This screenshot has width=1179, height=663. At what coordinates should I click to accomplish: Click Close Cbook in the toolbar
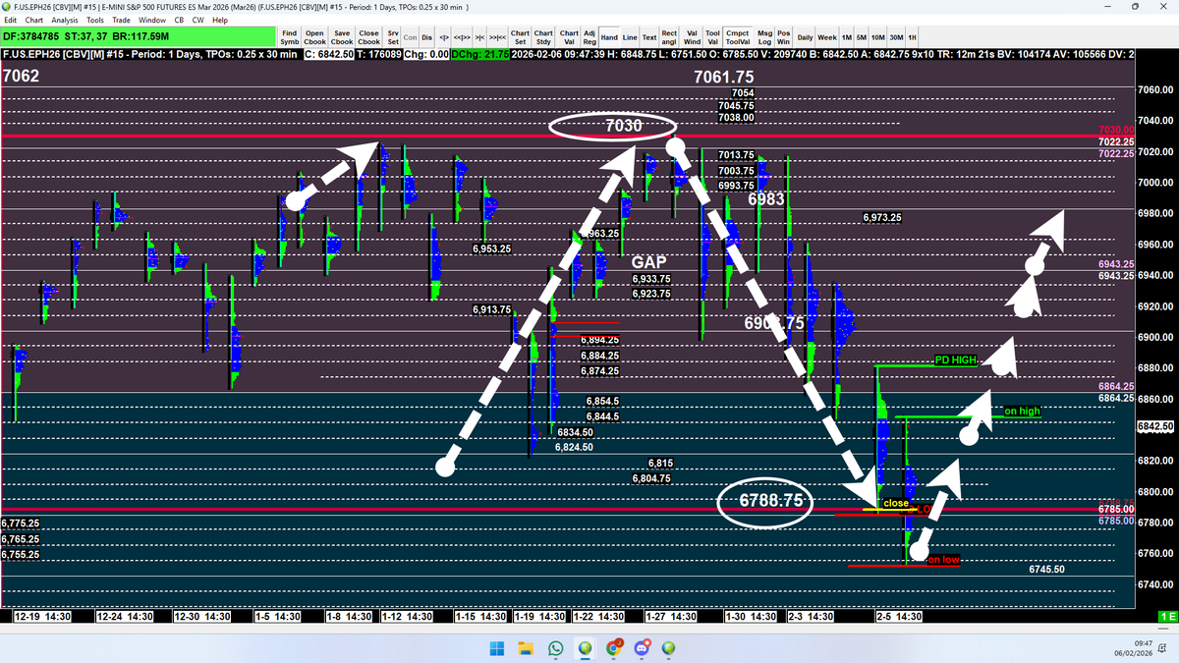click(368, 37)
